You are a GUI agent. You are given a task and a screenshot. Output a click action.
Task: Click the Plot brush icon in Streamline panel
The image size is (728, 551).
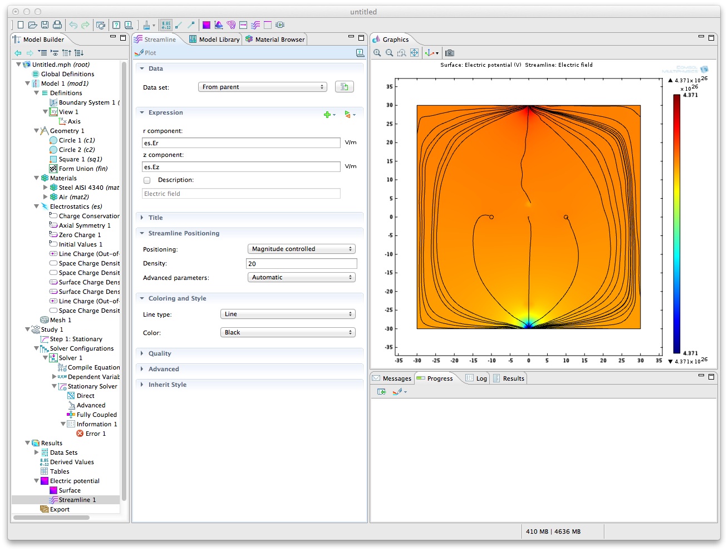(139, 53)
